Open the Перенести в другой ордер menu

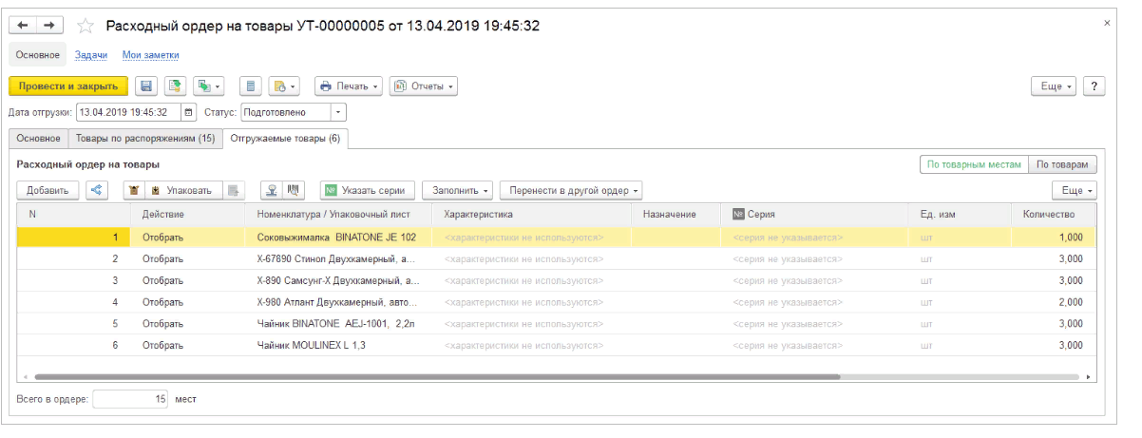click(572, 190)
